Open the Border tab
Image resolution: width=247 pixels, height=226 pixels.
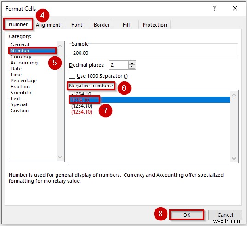point(102,25)
